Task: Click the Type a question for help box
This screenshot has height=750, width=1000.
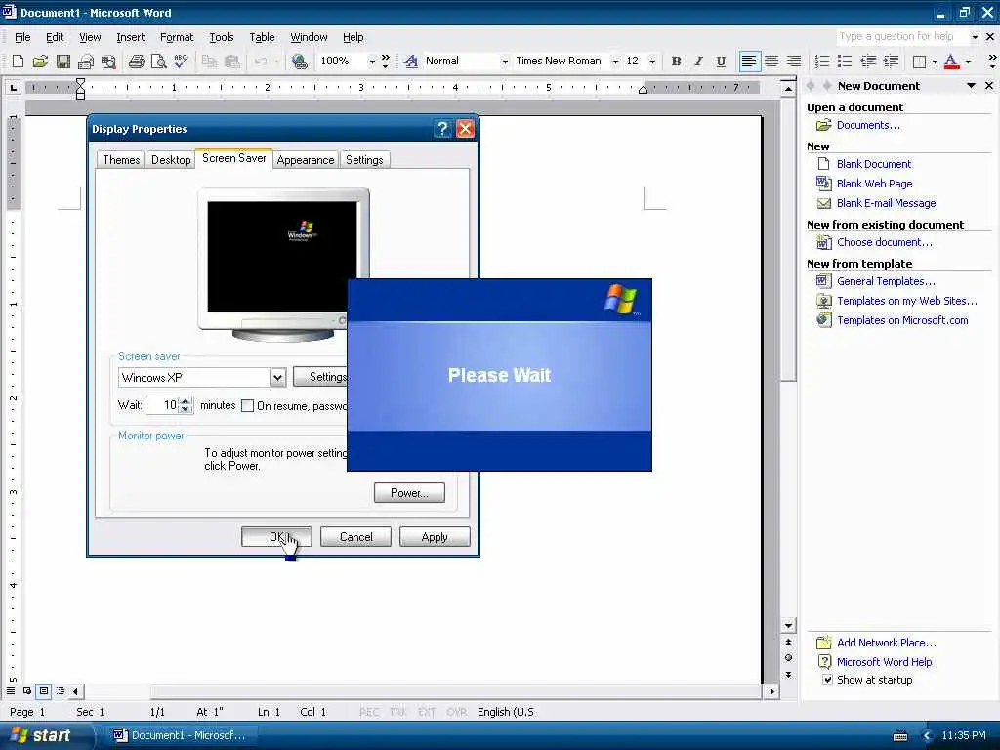Action: 901,37
